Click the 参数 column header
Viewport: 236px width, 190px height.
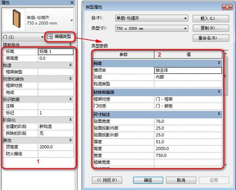[x=123, y=54]
